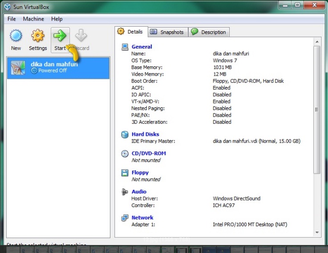328x253 pixels.
Task: Select the dika dan mahfuri virtual machine
Action: click(58, 68)
